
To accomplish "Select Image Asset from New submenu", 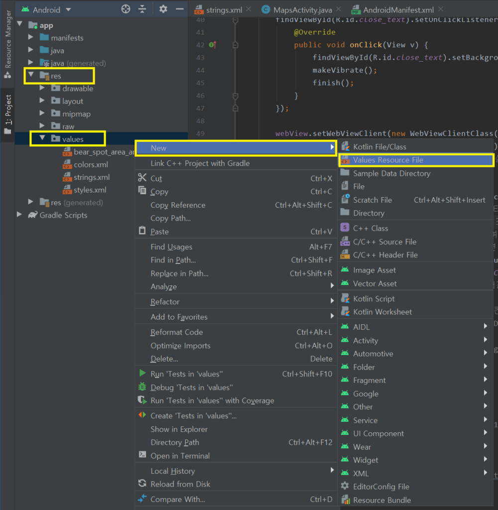I will point(374,270).
